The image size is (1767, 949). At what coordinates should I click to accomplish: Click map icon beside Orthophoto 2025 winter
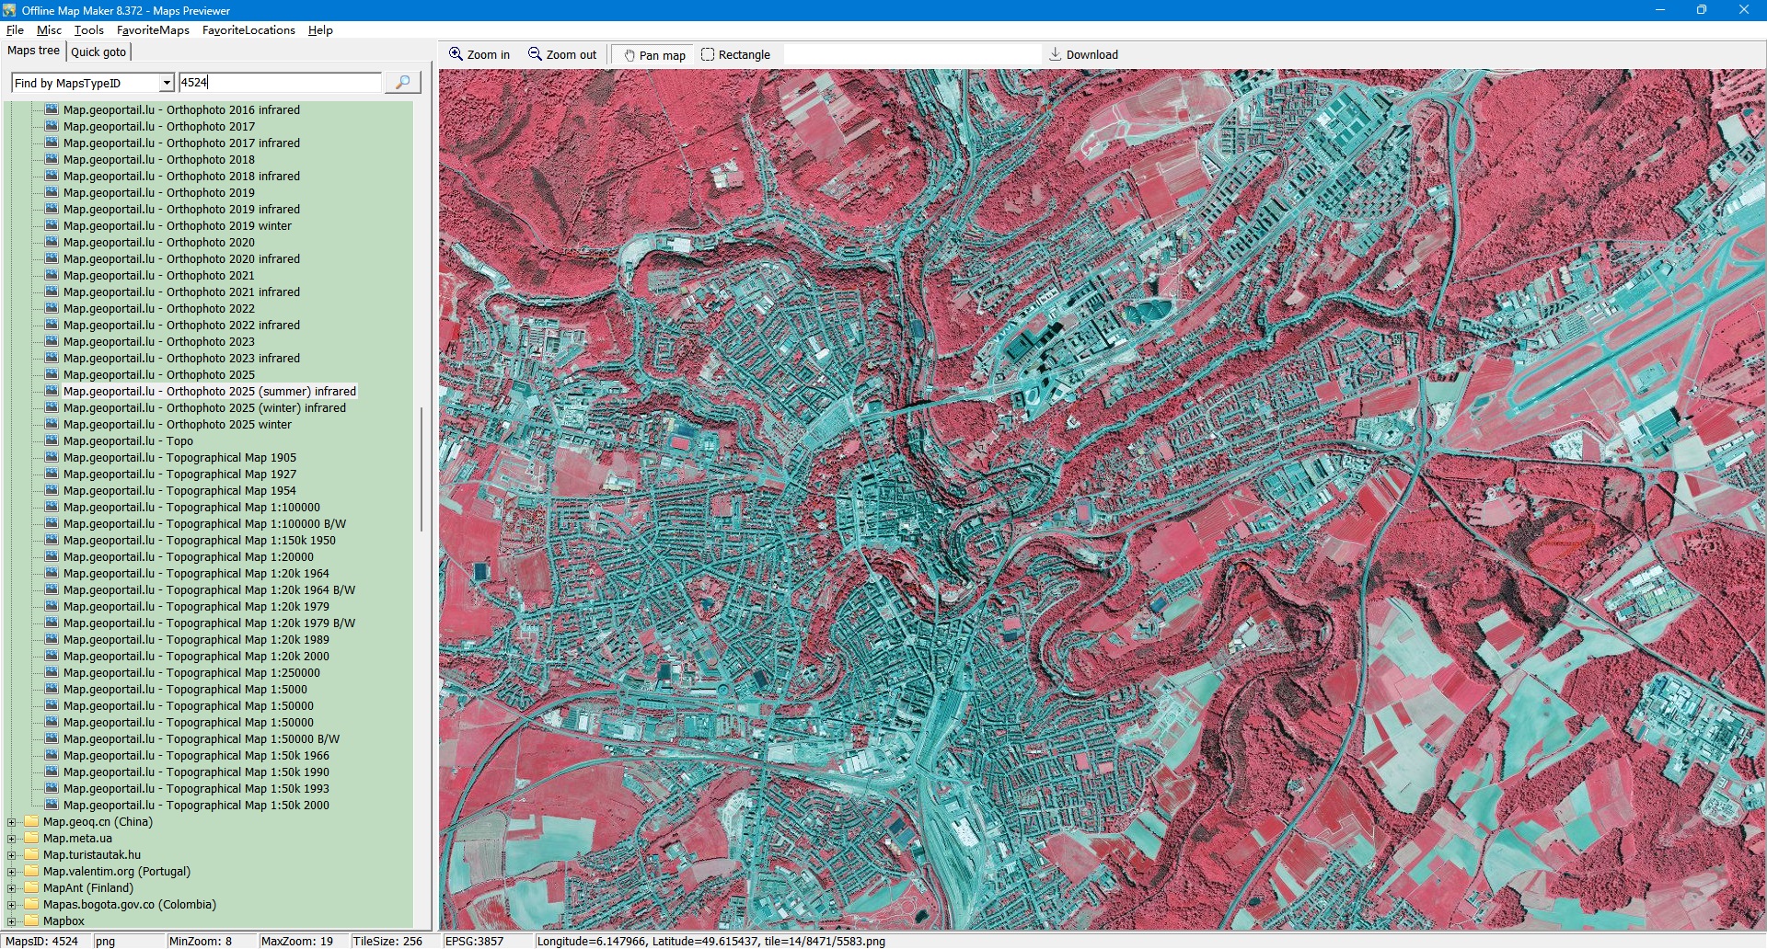(52, 425)
